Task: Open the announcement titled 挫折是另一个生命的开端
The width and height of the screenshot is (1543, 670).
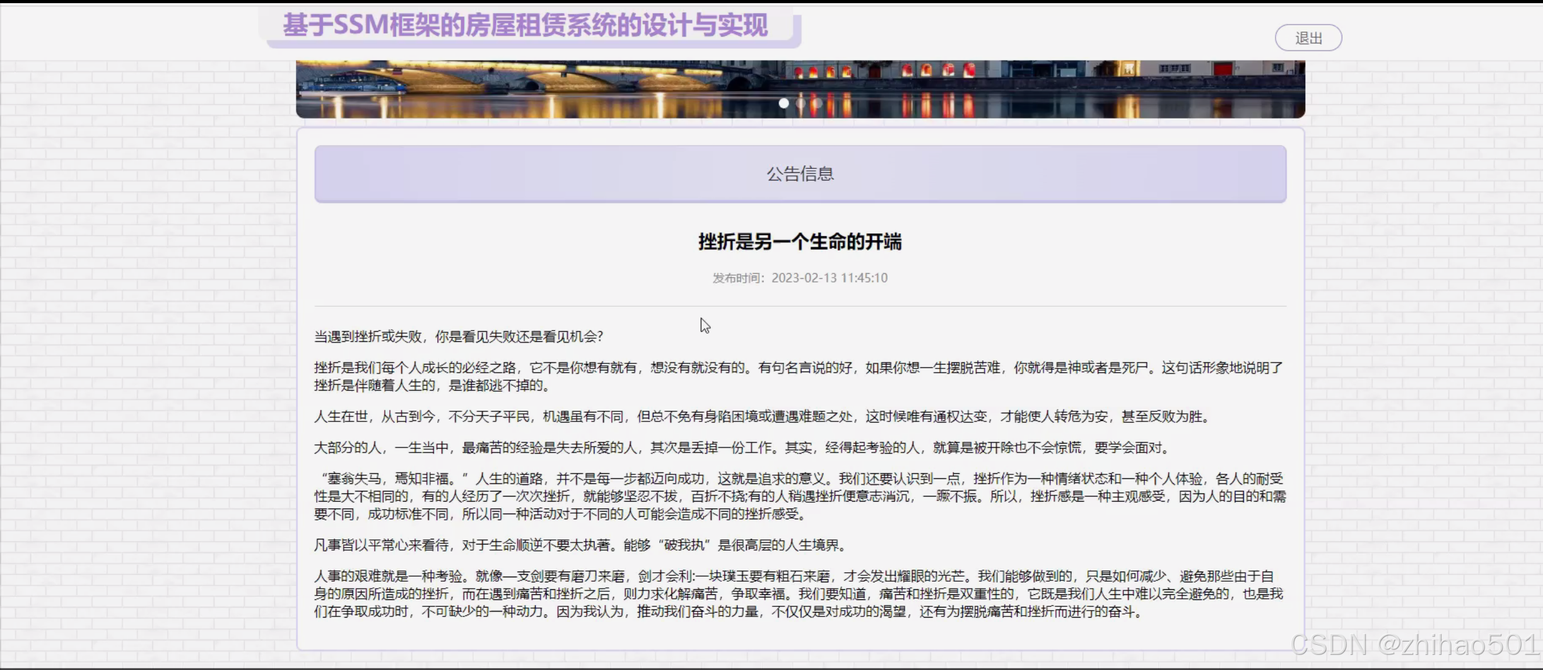Action: click(800, 242)
